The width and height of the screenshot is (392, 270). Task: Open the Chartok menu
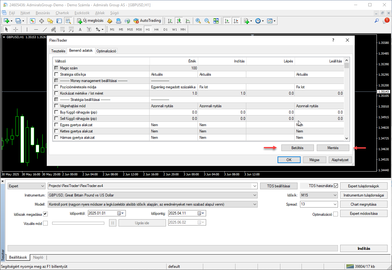coord(62,13)
